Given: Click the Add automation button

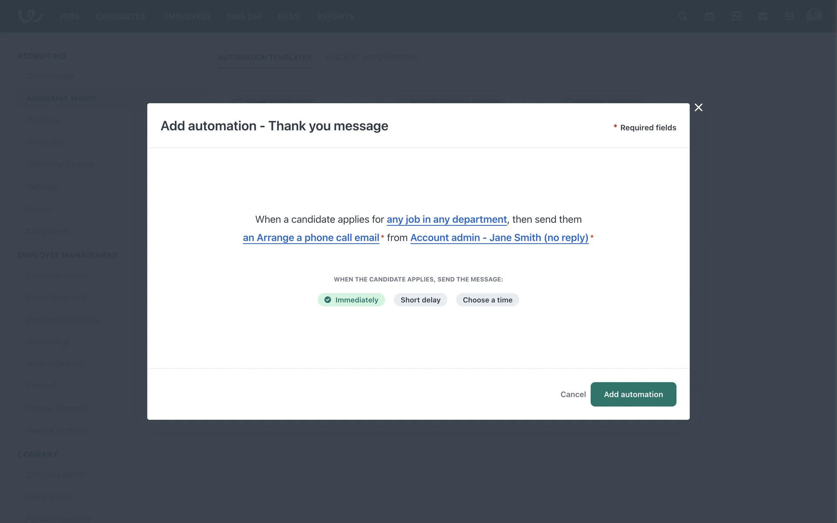Looking at the screenshot, I should click(x=633, y=394).
